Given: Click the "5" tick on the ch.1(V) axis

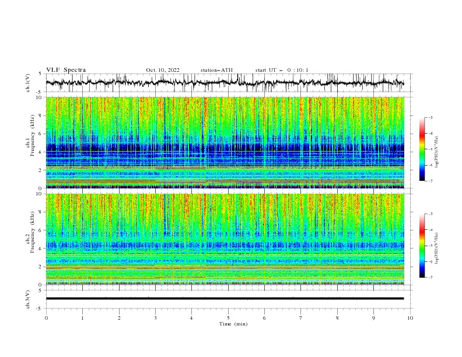Looking at the screenshot, I should pos(40,73).
